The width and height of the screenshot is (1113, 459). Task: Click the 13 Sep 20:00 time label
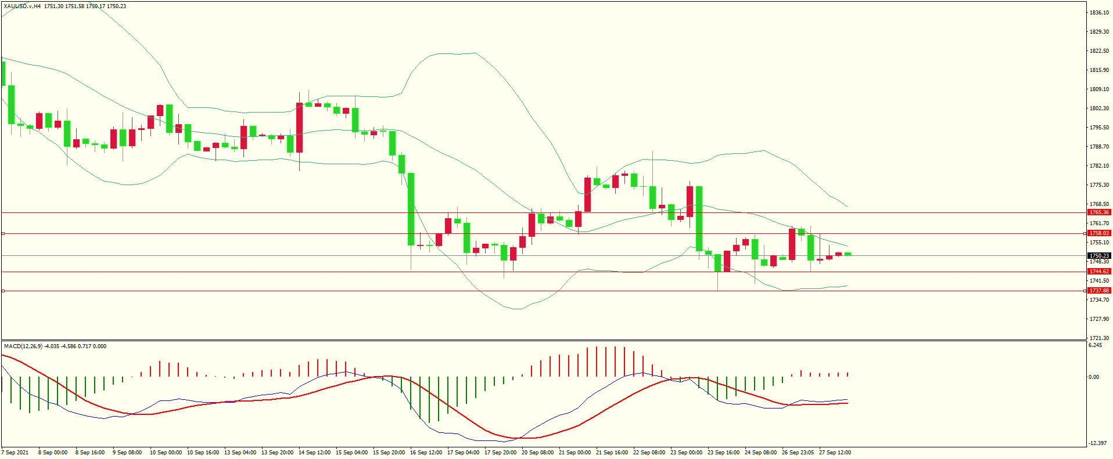point(277,453)
